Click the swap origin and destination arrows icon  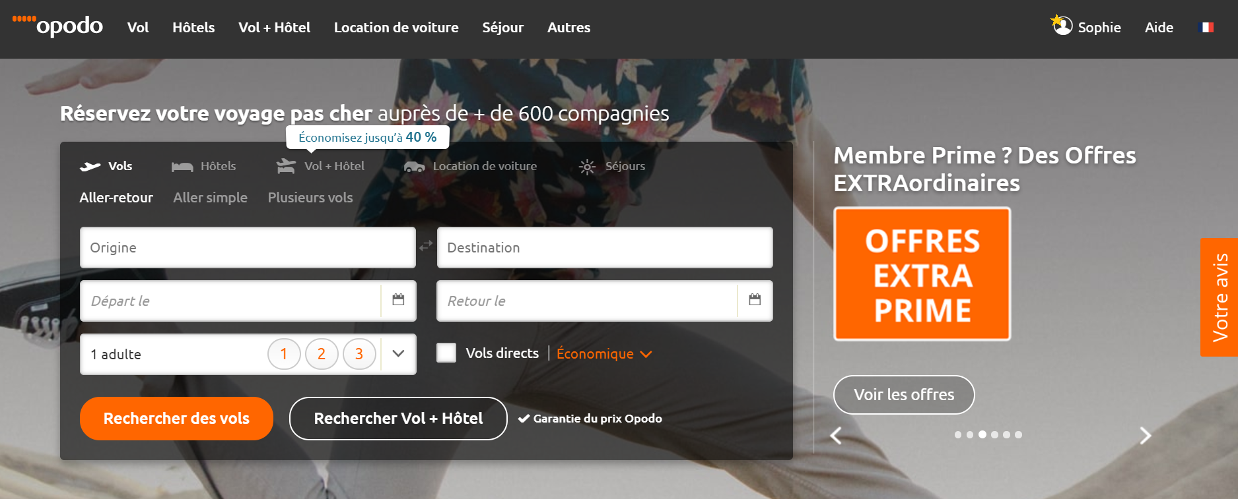pos(427,245)
